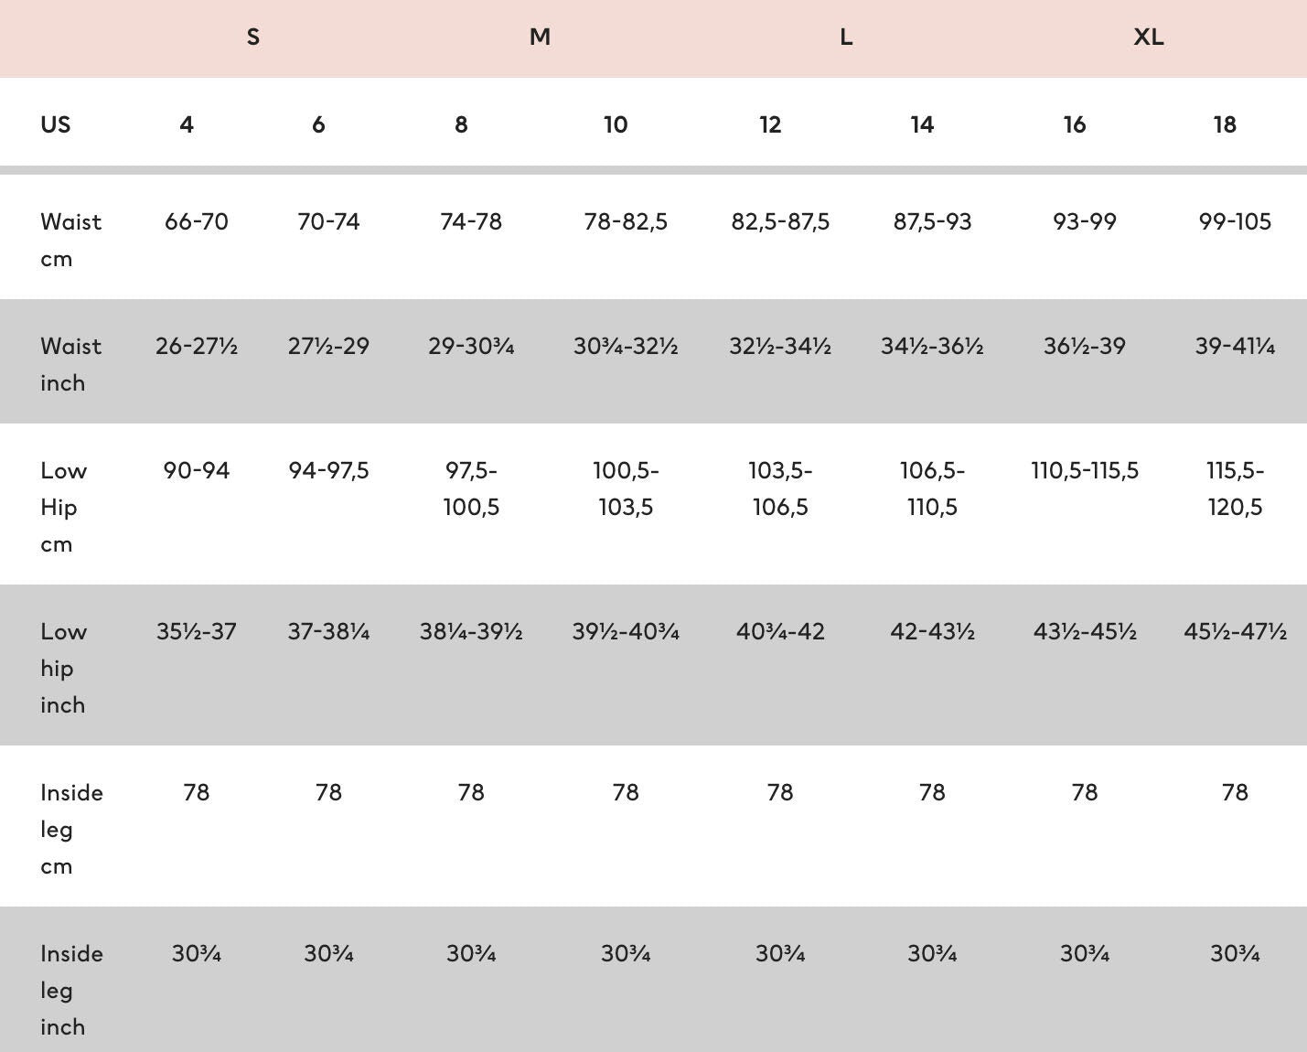Choose US size 16 column header

tap(1075, 124)
